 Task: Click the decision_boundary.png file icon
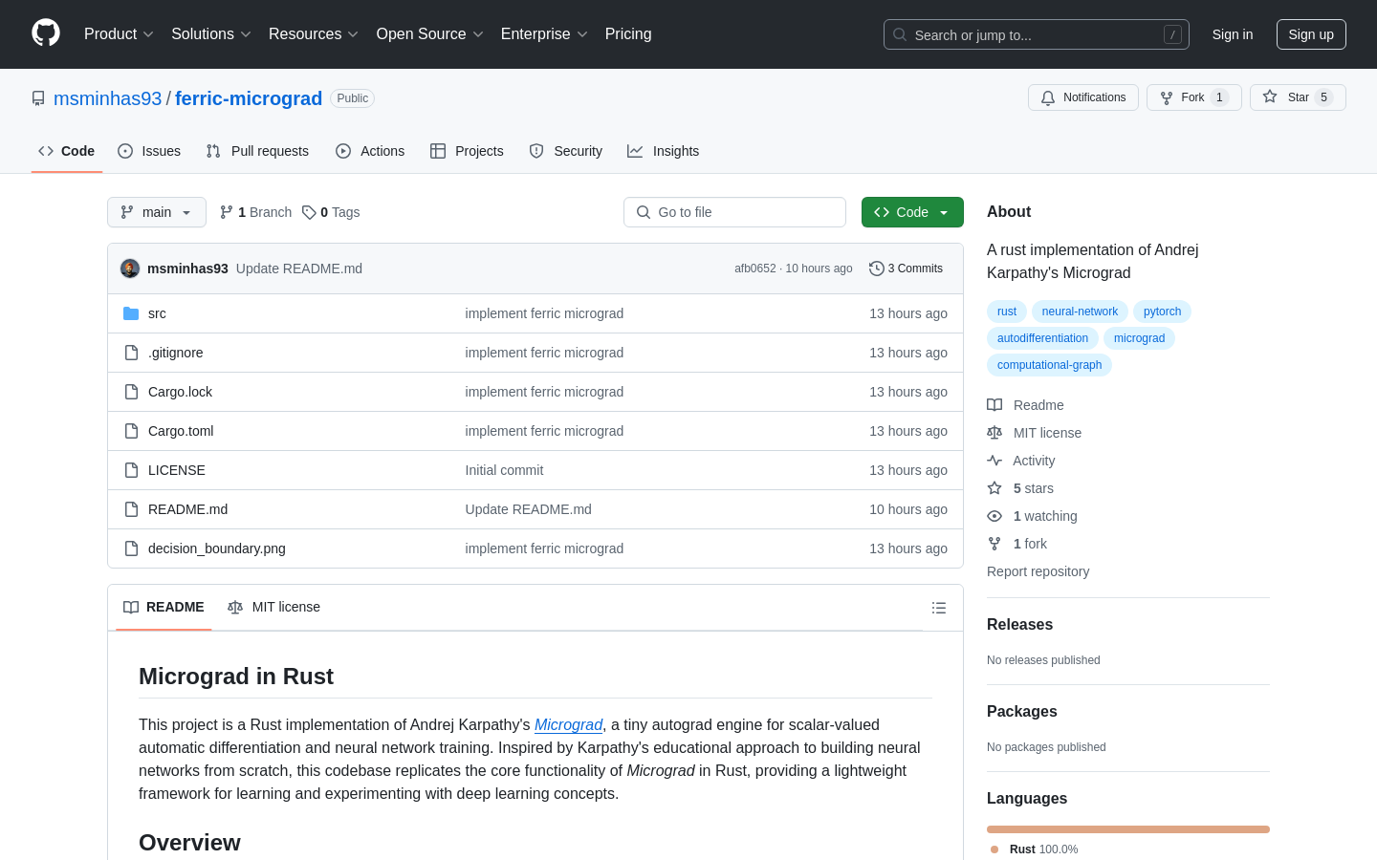(131, 548)
